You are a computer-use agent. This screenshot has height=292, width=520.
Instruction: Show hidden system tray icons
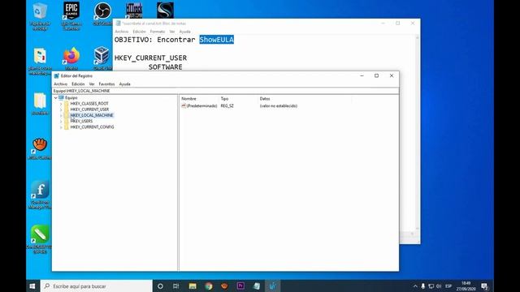pos(415,286)
